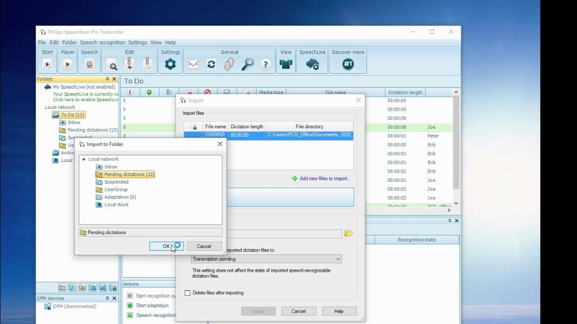The image size is (577, 324).
Task: Click the magnifier document icon in Edit group
Action: pos(112,65)
